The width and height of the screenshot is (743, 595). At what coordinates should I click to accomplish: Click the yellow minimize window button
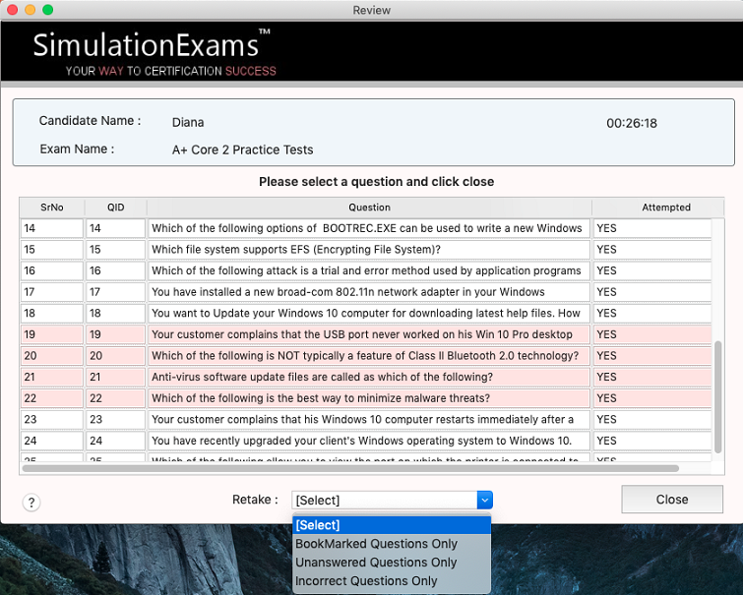click(30, 10)
